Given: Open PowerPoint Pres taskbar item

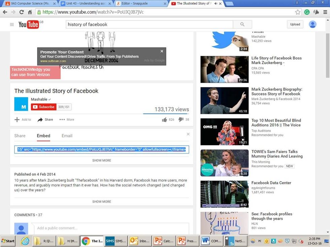Looking at the screenshot, I should (x=187, y=241).
